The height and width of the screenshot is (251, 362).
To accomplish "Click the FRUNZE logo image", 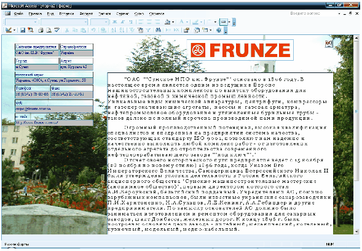I will coord(240,50).
